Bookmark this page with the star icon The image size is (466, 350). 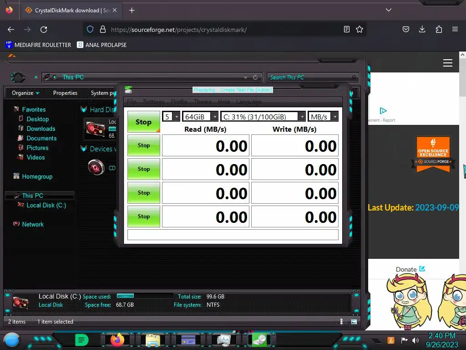pos(360,29)
